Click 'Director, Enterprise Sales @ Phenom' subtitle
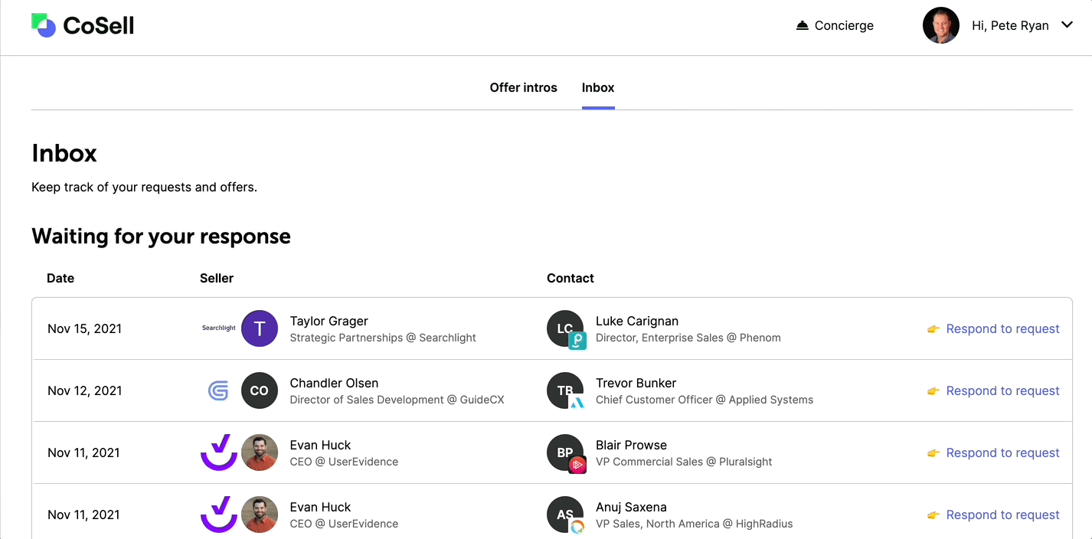This screenshot has height=539, width=1092. (x=688, y=338)
